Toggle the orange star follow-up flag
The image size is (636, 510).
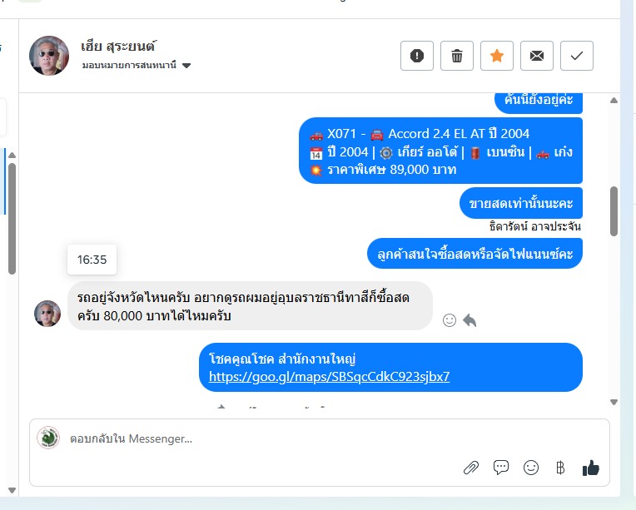496,56
